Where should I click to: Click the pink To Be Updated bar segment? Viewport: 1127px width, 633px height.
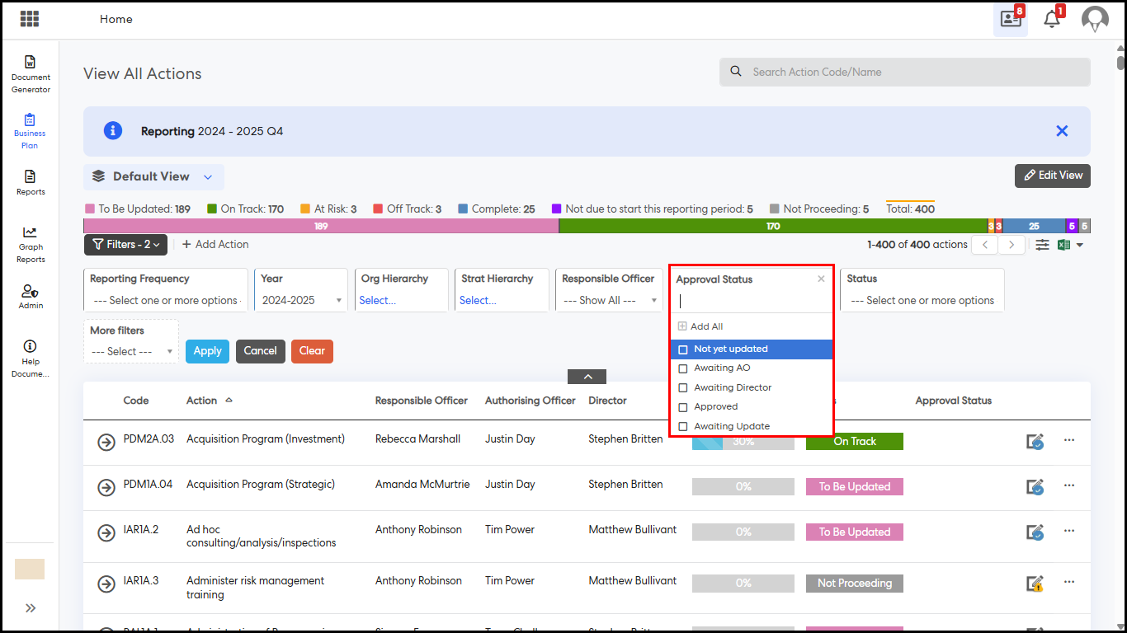[x=321, y=226]
